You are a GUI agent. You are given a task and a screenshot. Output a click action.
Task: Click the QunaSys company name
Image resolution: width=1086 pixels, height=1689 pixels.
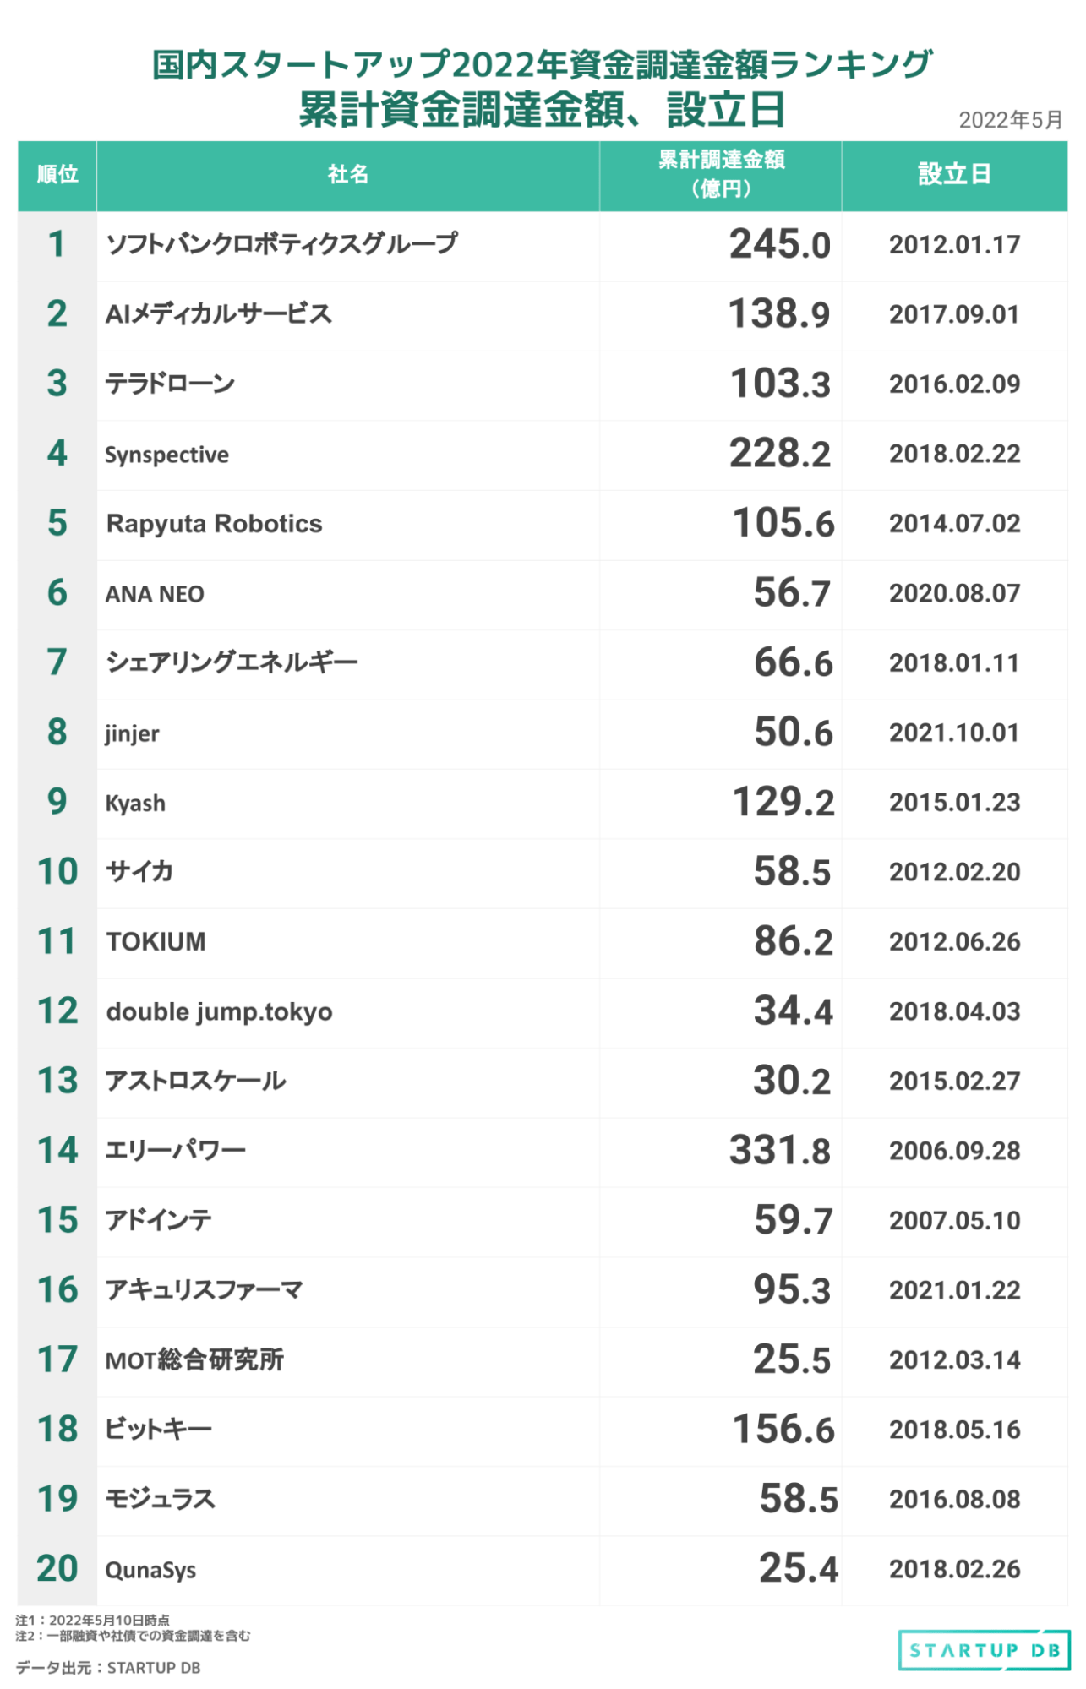[150, 1570]
